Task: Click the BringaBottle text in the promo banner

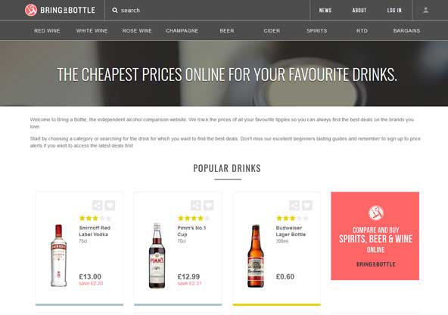Action: coord(375,264)
